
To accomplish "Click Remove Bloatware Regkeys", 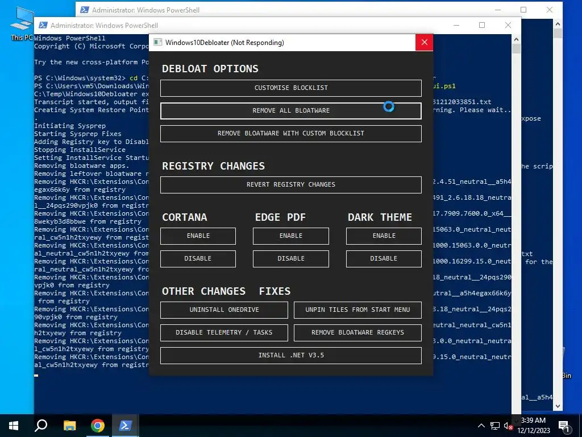I will pyautogui.click(x=357, y=332).
